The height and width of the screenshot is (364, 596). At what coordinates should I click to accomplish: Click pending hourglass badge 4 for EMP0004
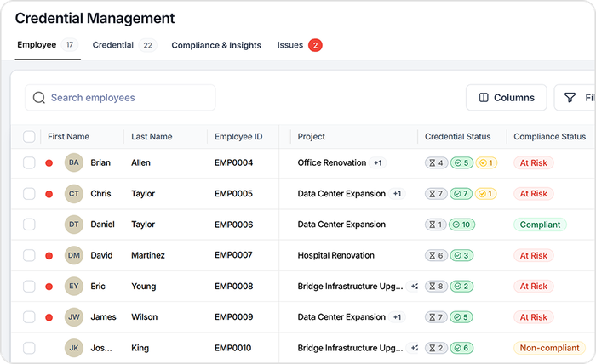(x=436, y=162)
